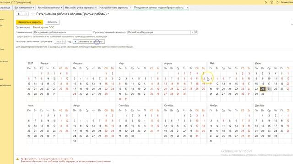Switch to the Все начисления tab
The height and width of the screenshot is (164, 293).
tap(23, 8)
